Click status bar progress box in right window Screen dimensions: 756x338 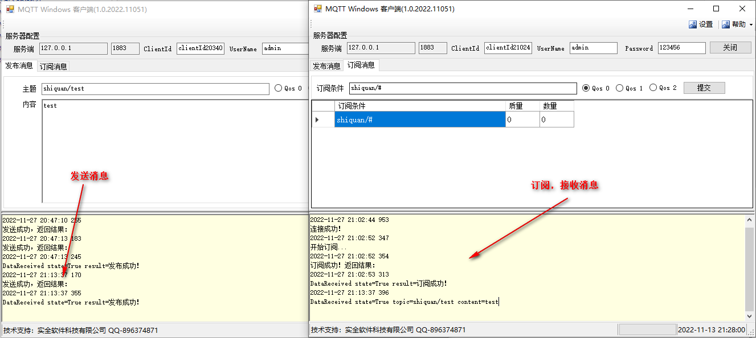click(647, 329)
